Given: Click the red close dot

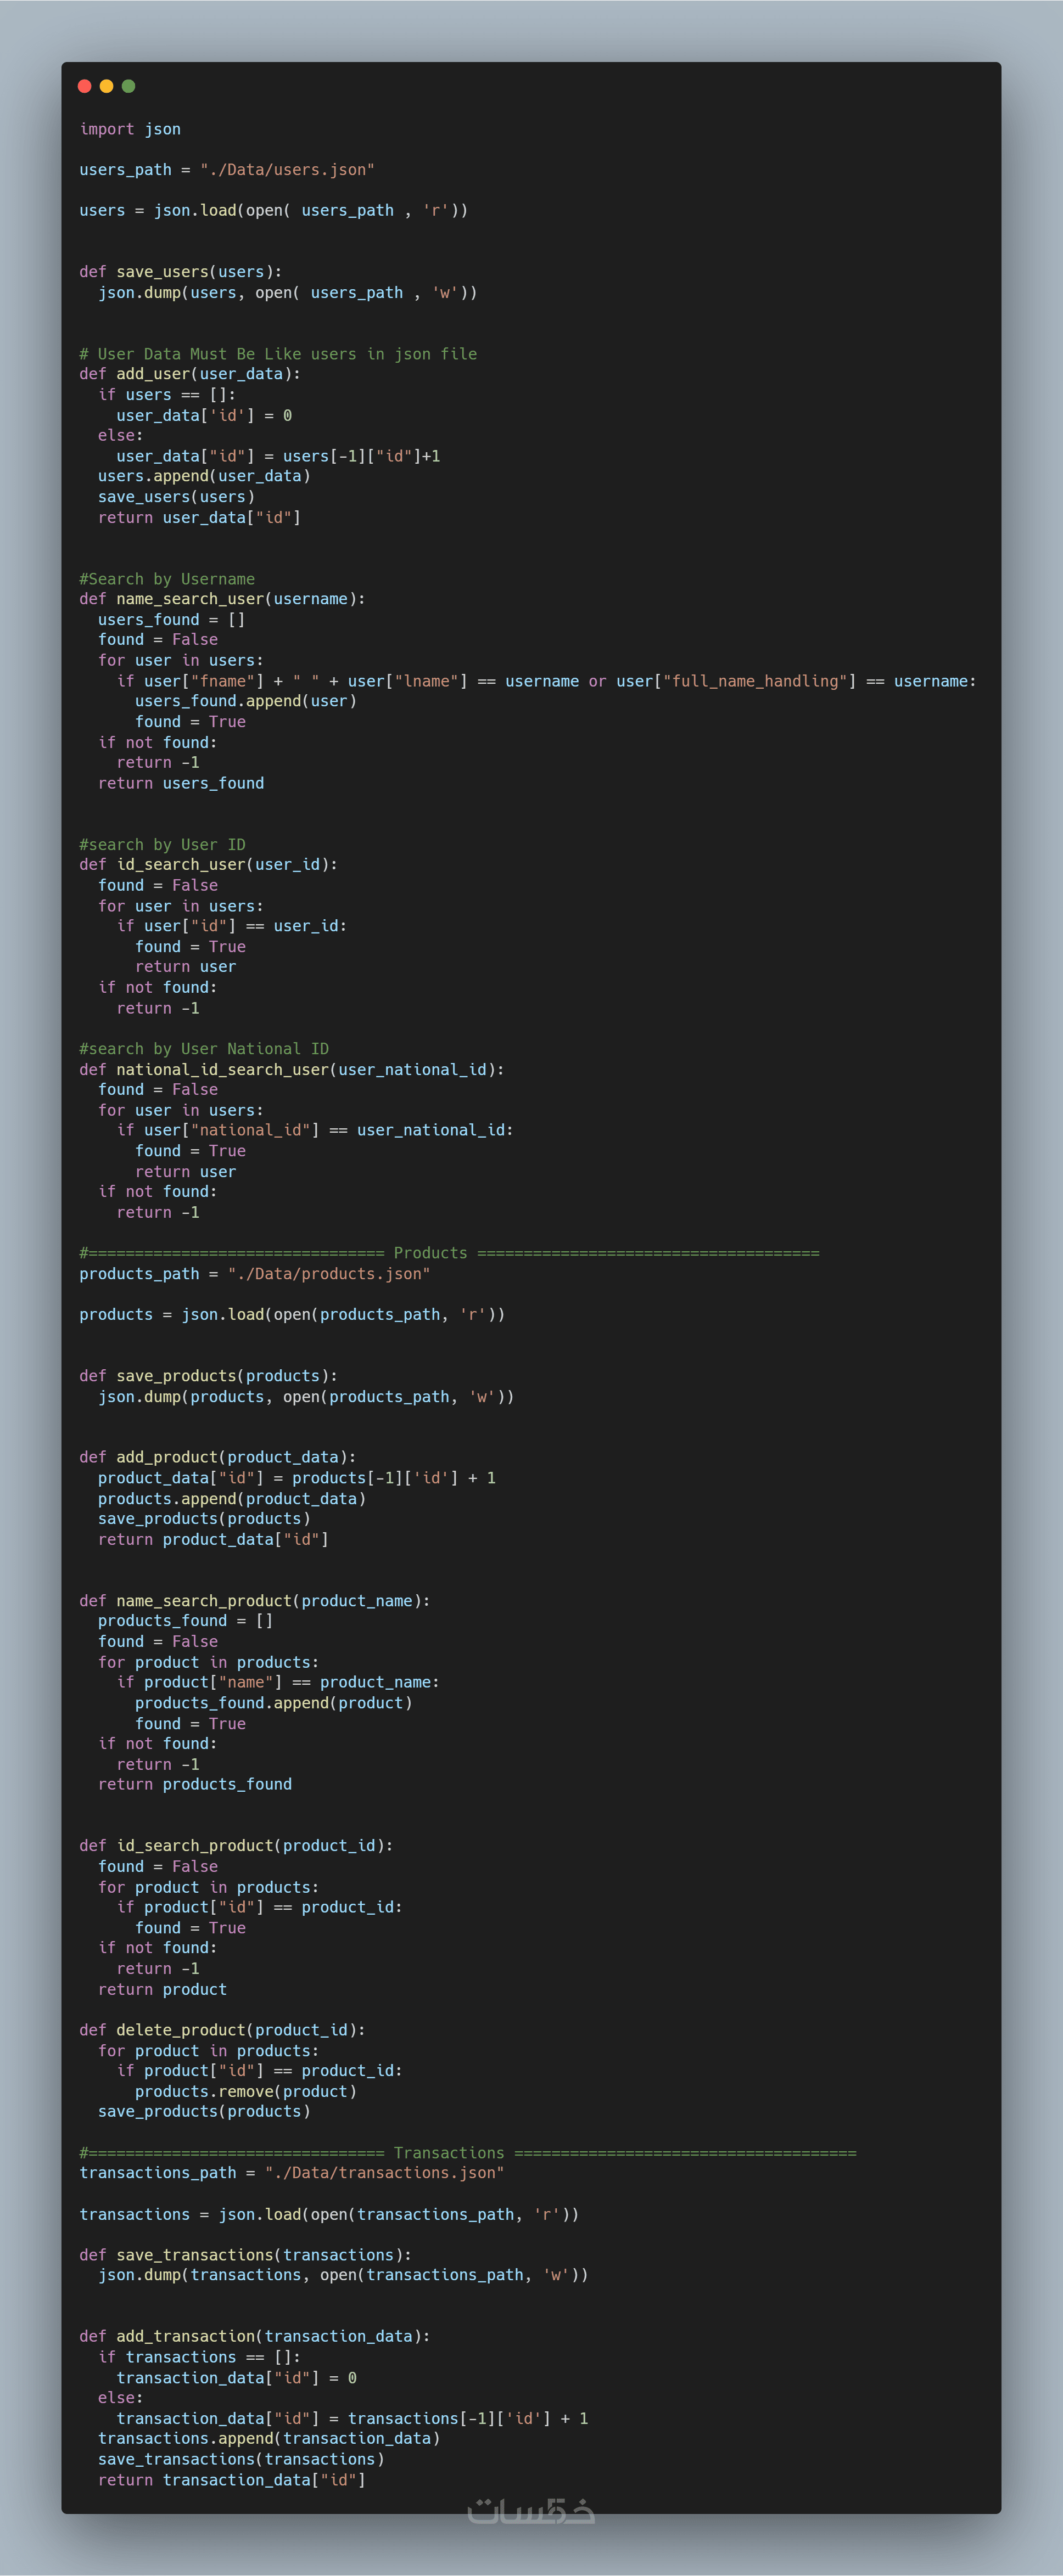Looking at the screenshot, I should tap(84, 86).
